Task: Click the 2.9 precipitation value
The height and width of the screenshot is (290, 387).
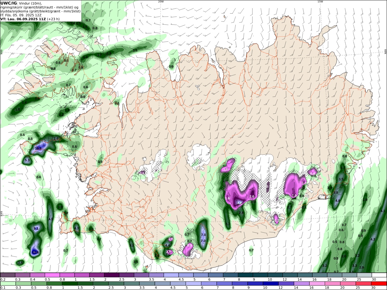Action: tap(362, 267)
